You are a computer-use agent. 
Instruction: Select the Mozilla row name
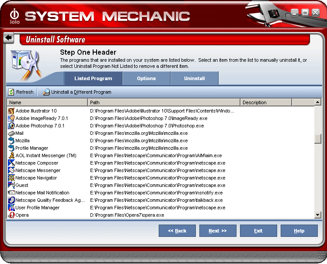[23, 141]
